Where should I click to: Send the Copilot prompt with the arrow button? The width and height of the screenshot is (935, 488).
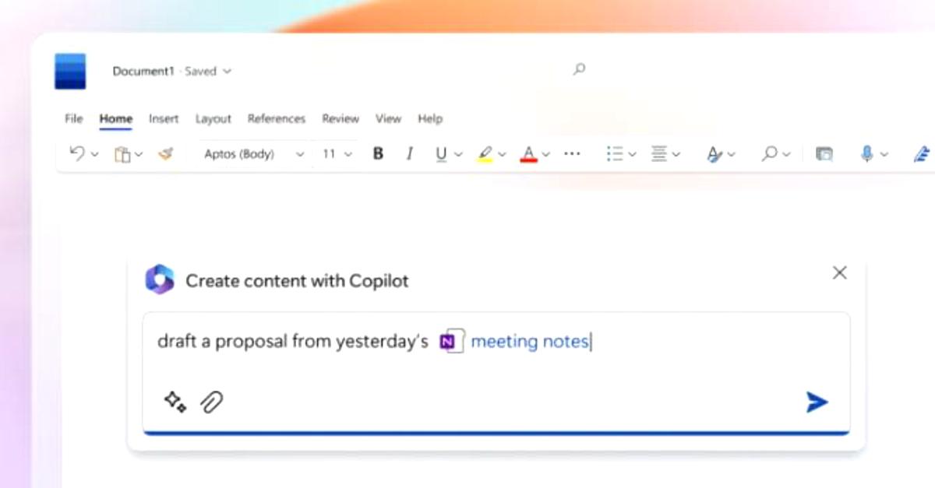[x=817, y=402]
